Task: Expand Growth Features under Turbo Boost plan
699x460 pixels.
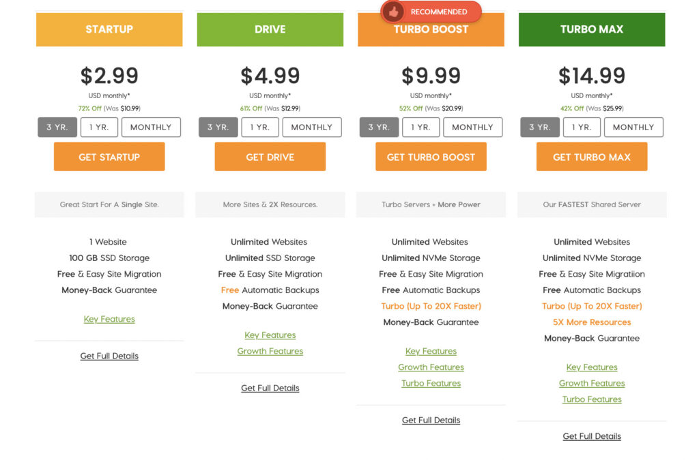Action: pyautogui.click(x=431, y=367)
